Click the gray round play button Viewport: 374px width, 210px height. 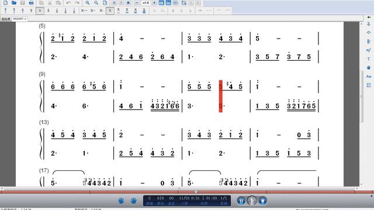tap(252, 201)
